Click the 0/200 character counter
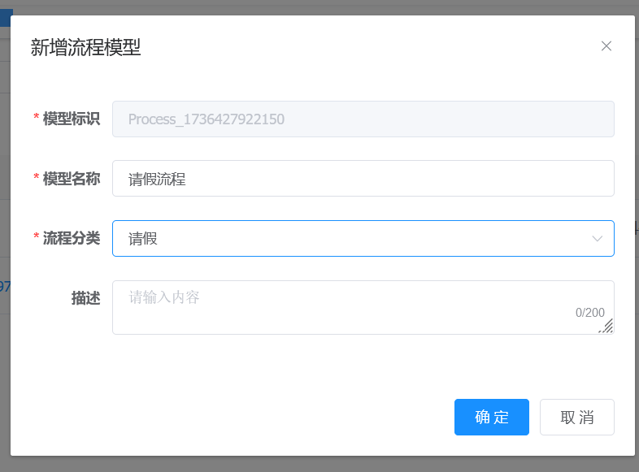The image size is (639, 472). coord(589,313)
